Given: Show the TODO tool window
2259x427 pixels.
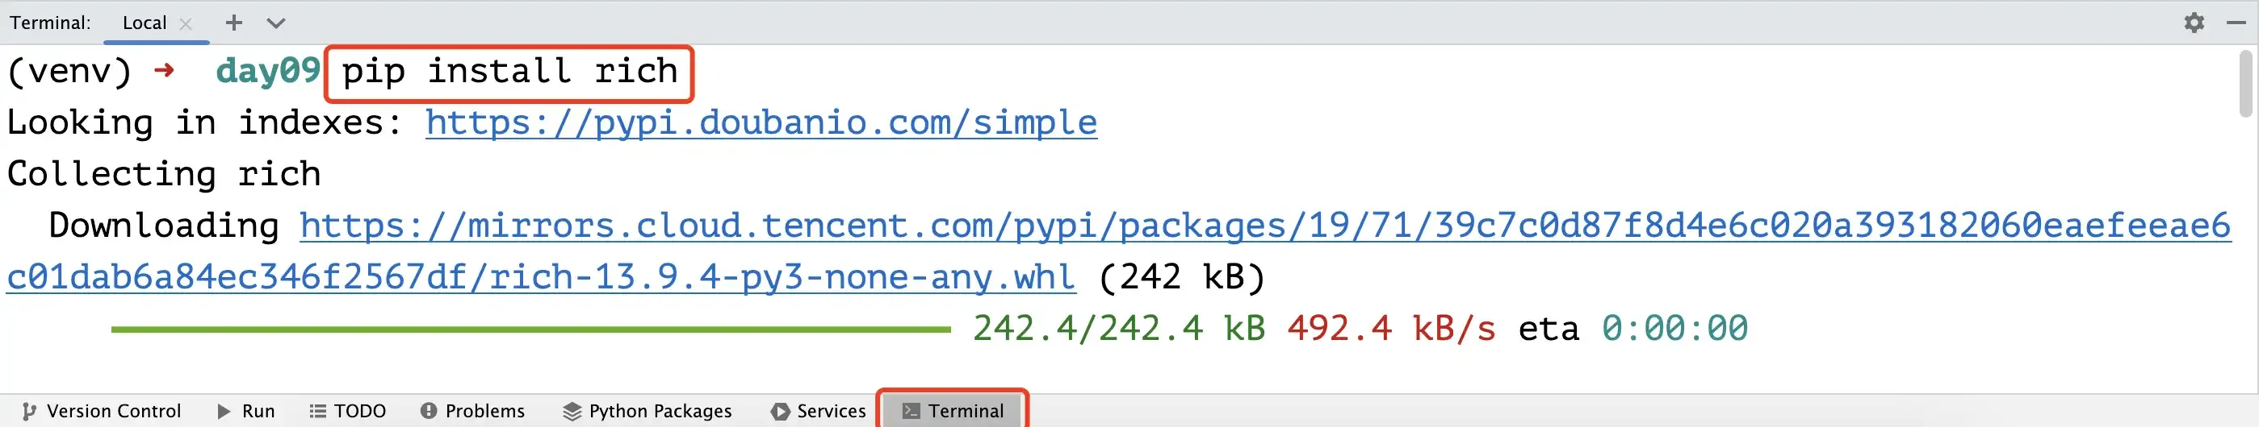Looking at the screenshot, I should click(348, 411).
